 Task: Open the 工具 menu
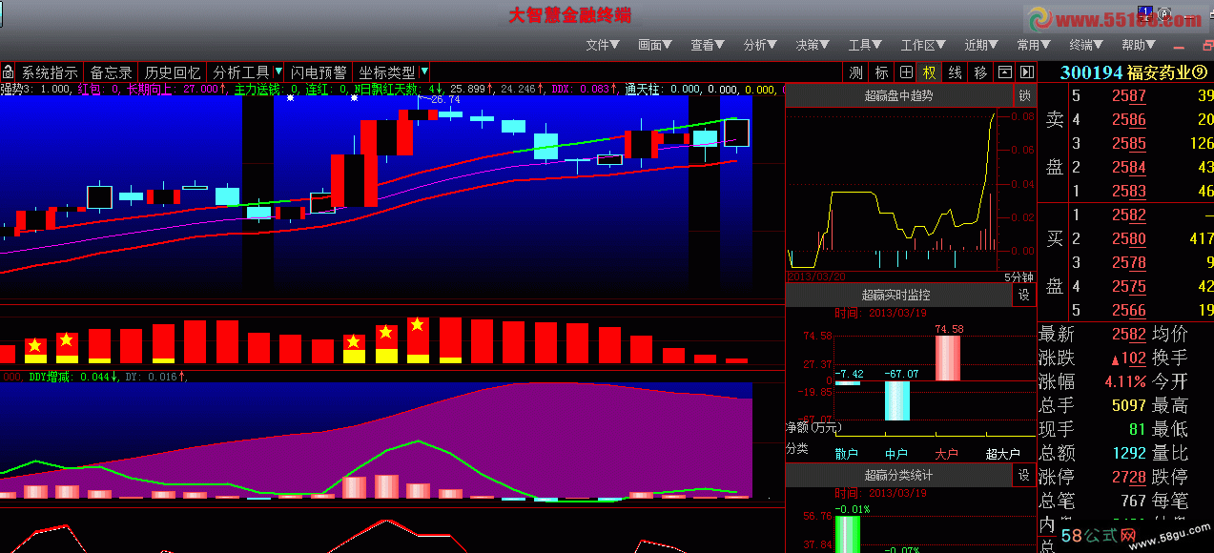click(865, 45)
